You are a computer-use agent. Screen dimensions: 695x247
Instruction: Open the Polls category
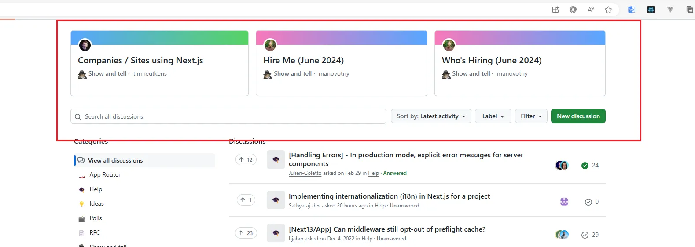tap(96, 218)
